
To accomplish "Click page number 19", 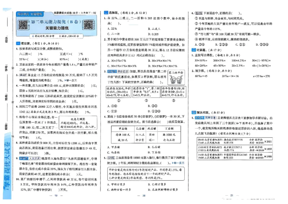I will click(56, 196).
